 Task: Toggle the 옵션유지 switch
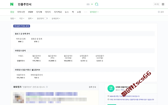tap(46, 18)
